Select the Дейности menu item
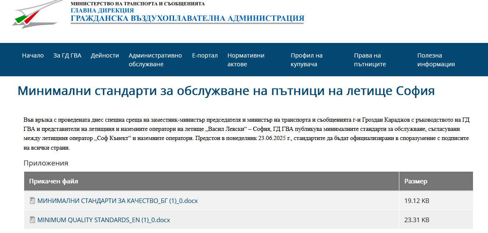This screenshot has height=233, width=488. [105, 55]
